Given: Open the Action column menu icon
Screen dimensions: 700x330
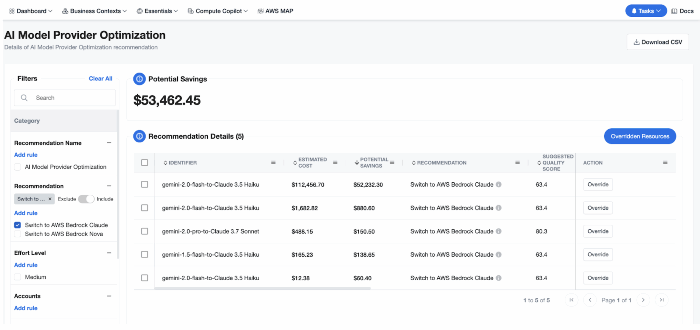Looking at the screenshot, I should (665, 162).
